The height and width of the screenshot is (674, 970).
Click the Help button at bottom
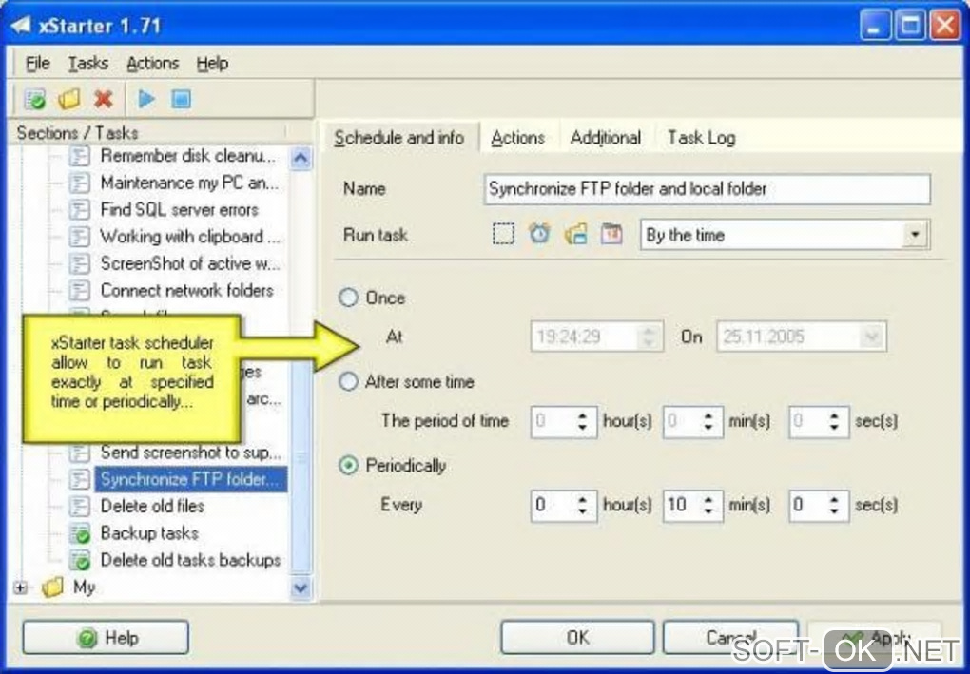(x=106, y=638)
